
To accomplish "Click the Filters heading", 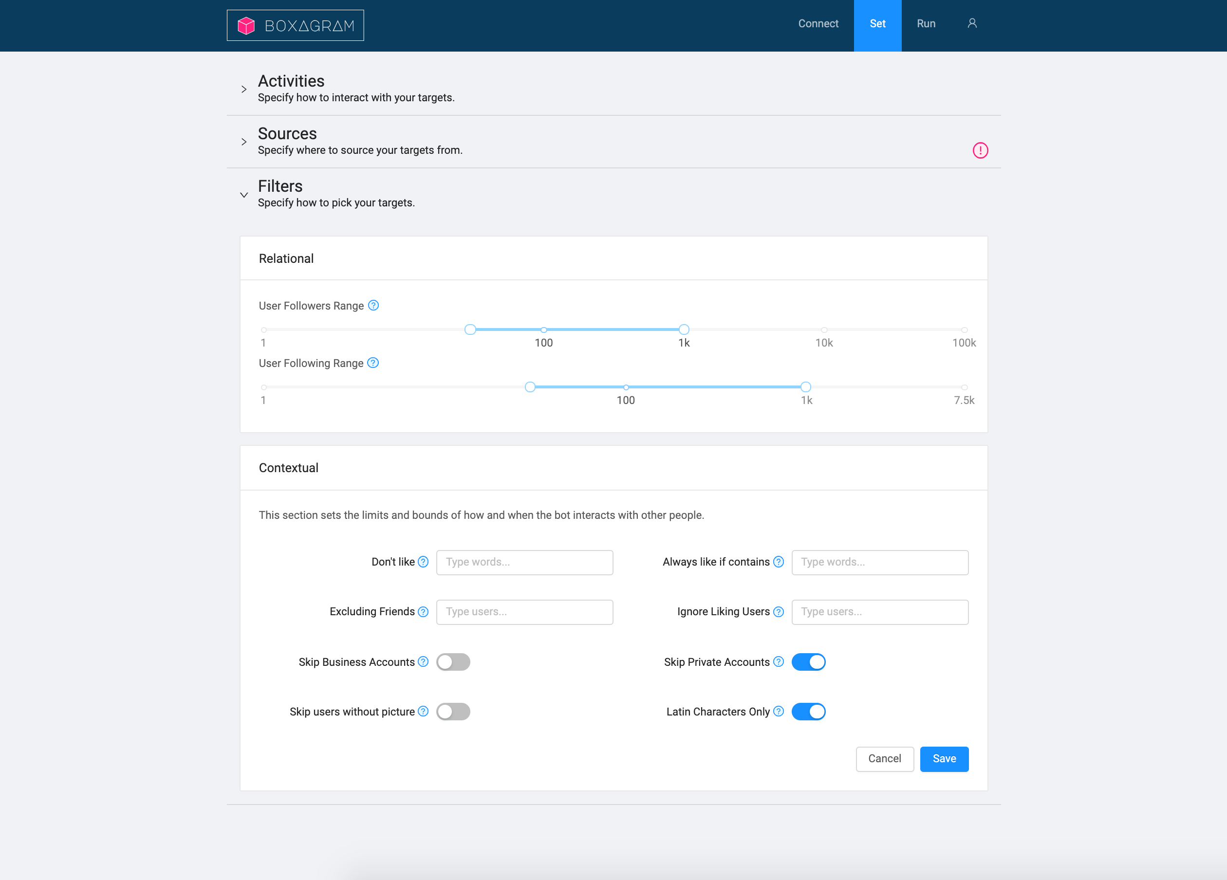I will coord(280,186).
